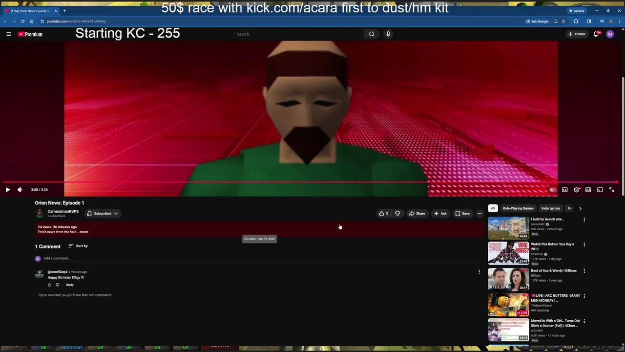Reload the page in browser

point(22,22)
